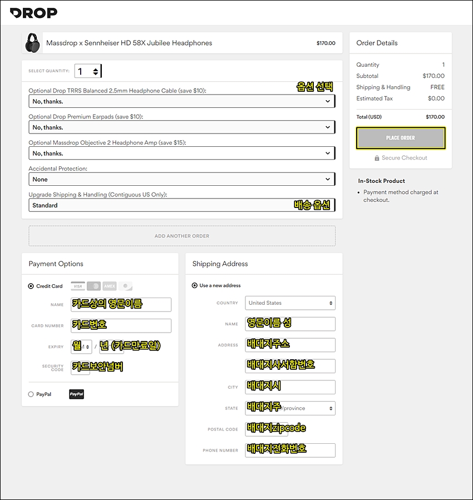The image size is (473, 500).
Task: Click the Place Order button
Action: pos(401,138)
